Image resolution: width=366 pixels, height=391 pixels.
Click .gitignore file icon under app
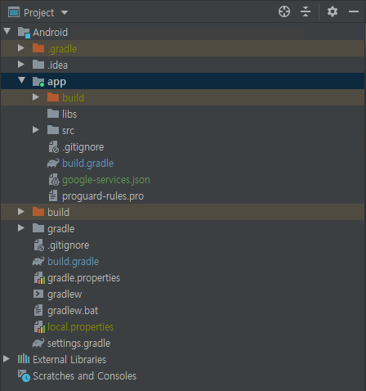pyautogui.click(x=53, y=147)
